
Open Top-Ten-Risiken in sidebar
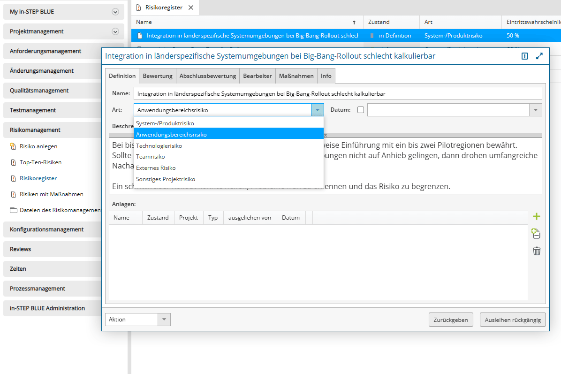40,162
